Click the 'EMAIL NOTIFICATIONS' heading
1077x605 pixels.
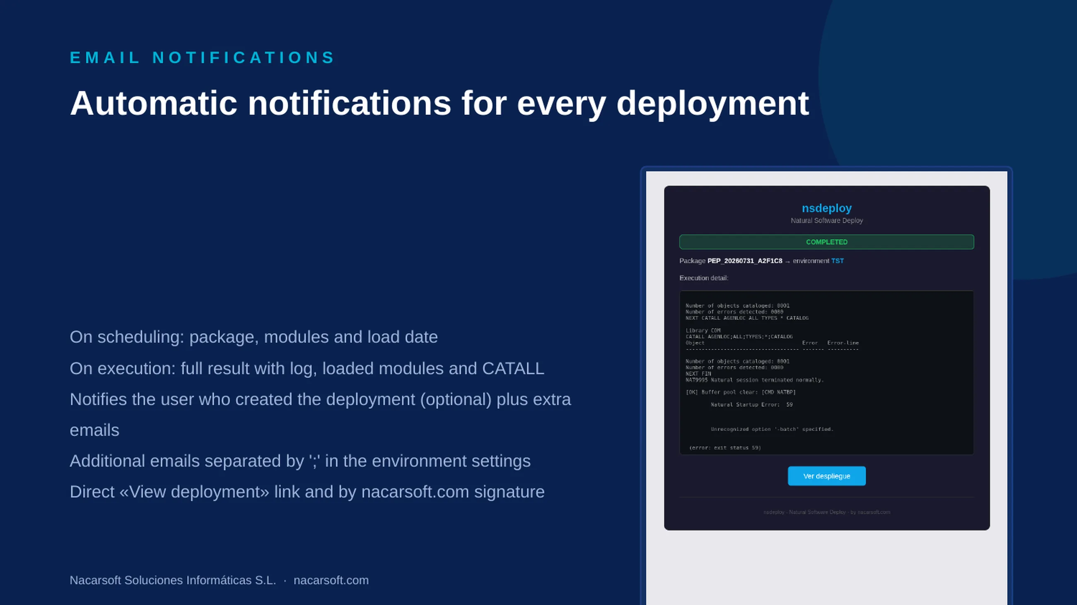(203, 58)
